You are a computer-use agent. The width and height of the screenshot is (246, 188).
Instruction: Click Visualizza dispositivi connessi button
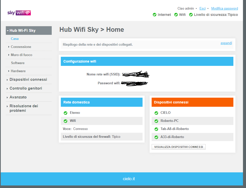coord(179,147)
